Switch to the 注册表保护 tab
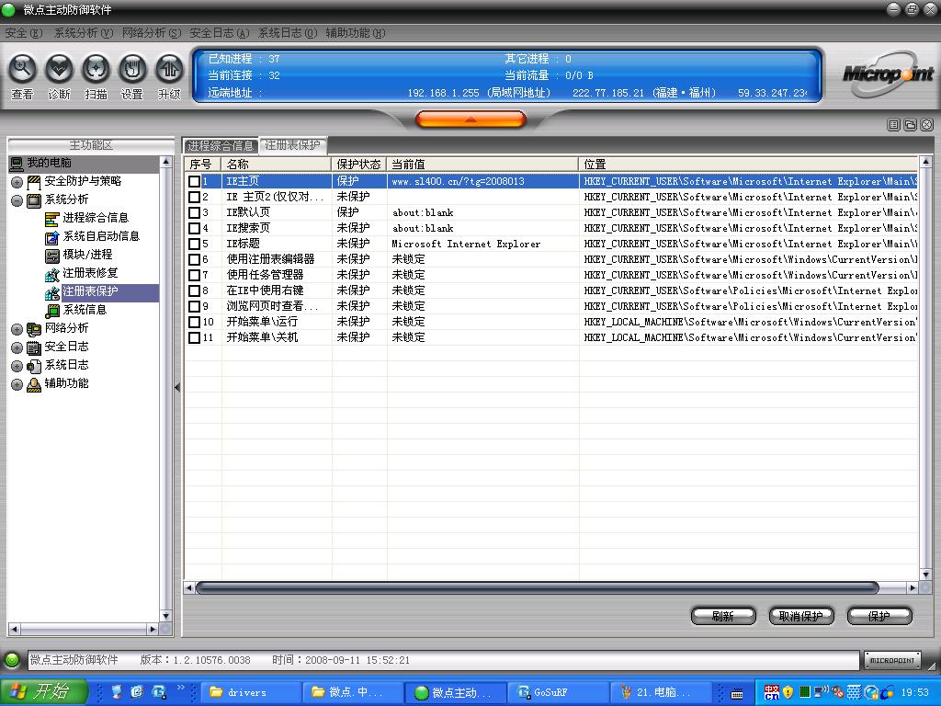The image size is (941, 706). tap(293, 144)
